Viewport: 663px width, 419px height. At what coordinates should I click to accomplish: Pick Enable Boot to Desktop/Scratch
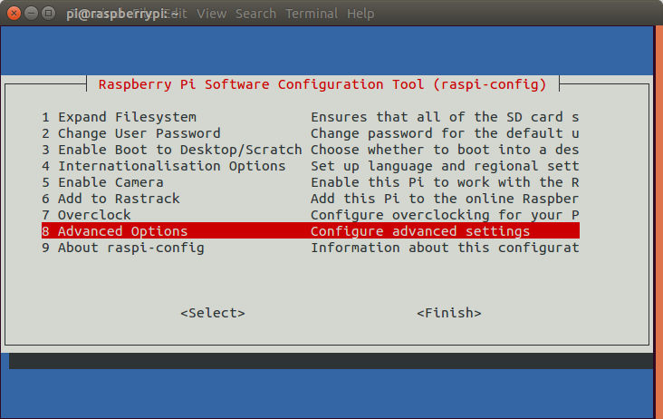(178, 150)
